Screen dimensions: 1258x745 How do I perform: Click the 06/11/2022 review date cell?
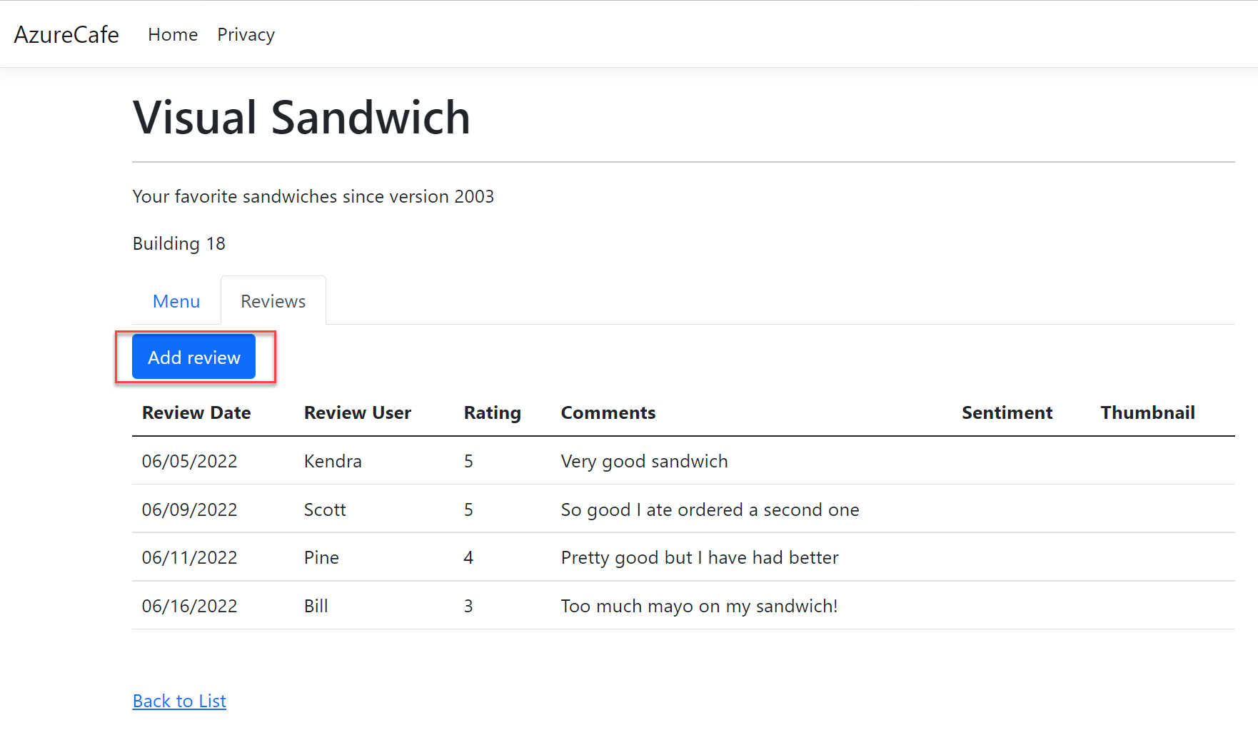189,557
